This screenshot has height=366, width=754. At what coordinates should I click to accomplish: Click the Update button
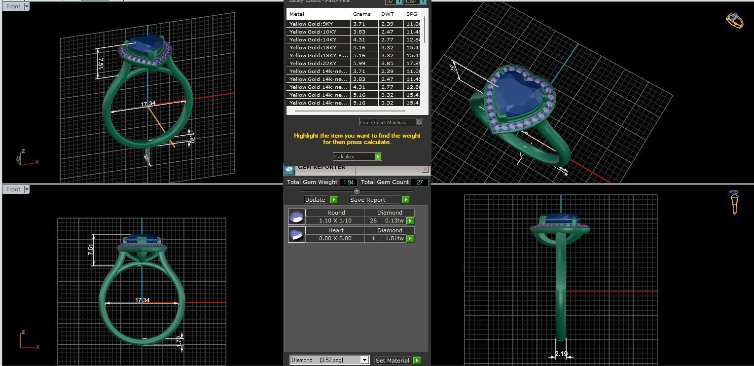(x=317, y=200)
